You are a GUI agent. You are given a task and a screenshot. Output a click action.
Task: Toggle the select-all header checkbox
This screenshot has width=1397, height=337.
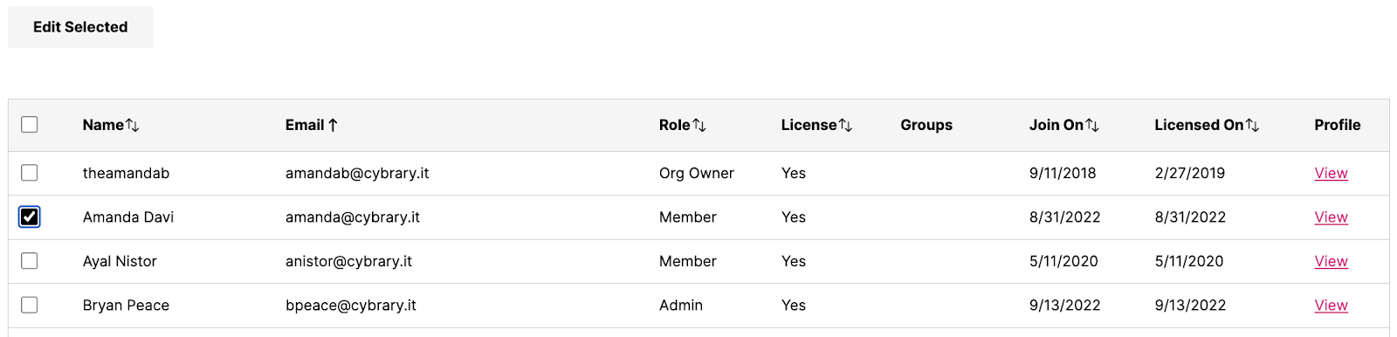pos(30,125)
